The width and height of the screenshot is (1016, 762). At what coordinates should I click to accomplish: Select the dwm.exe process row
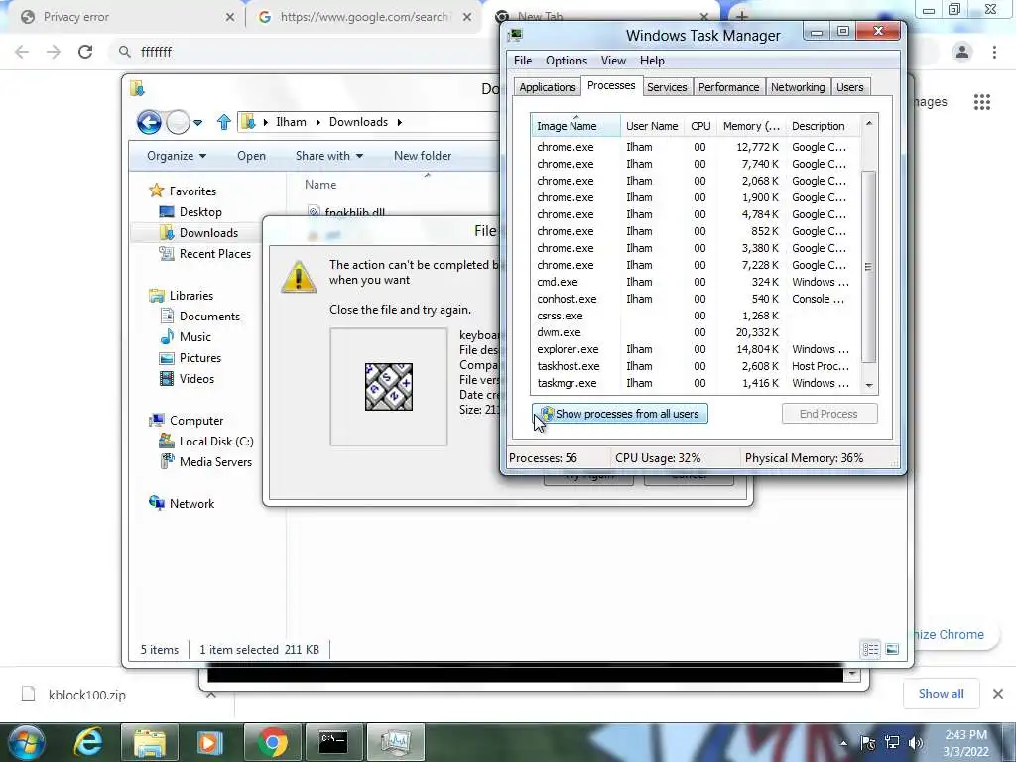[696, 332]
